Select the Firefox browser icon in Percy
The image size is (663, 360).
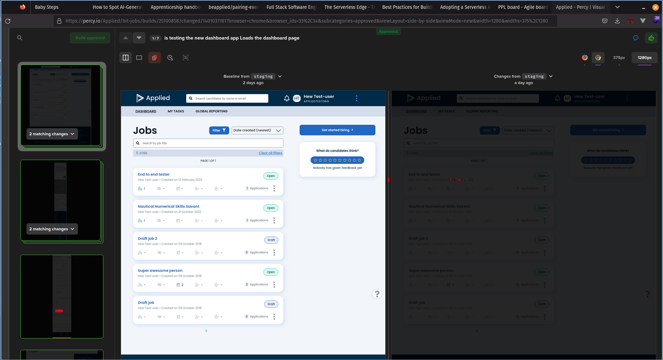585,58
